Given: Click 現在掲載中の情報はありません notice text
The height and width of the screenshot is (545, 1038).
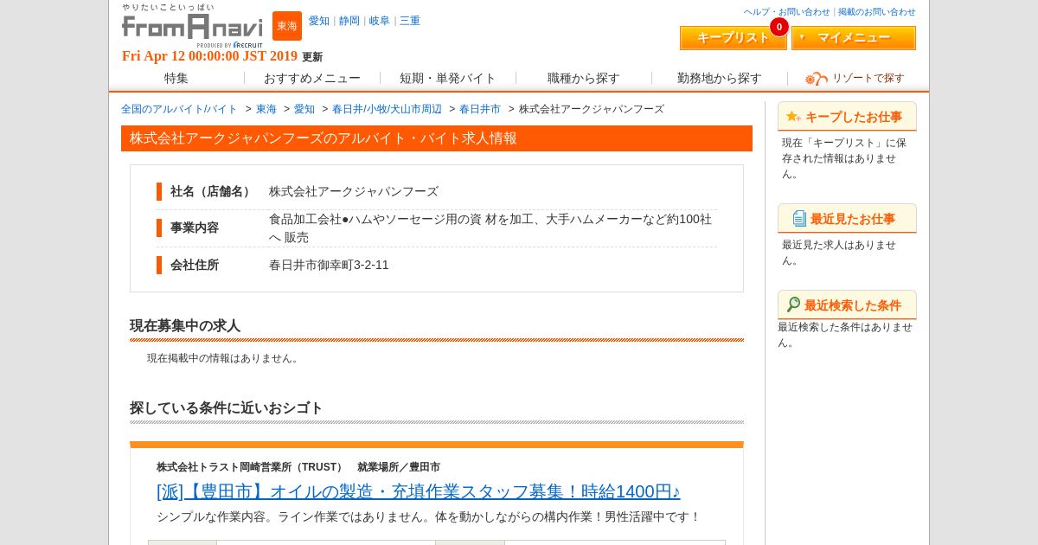Looking at the screenshot, I should pyautogui.click(x=224, y=358).
